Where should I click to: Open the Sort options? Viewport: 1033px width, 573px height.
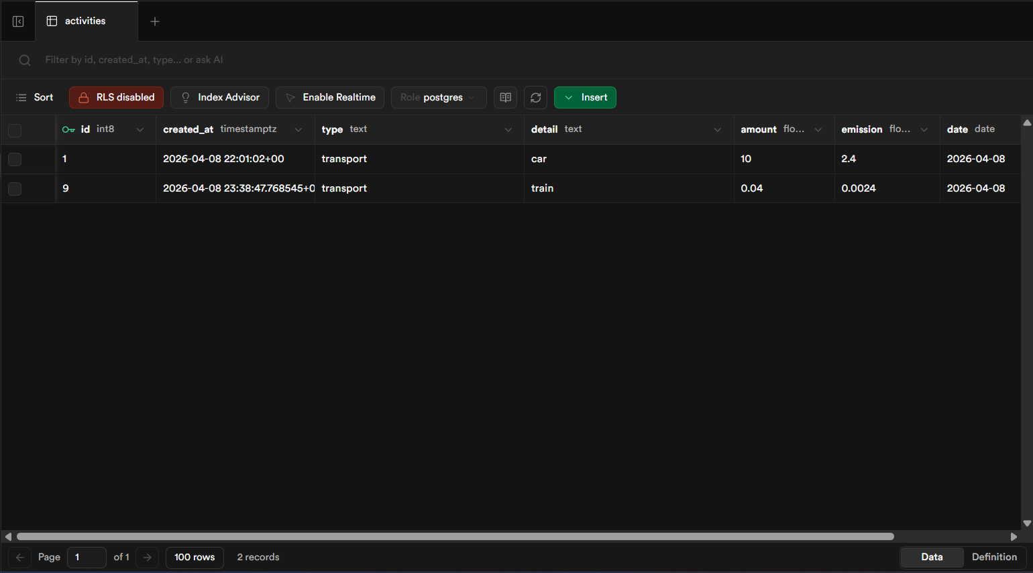(34, 97)
